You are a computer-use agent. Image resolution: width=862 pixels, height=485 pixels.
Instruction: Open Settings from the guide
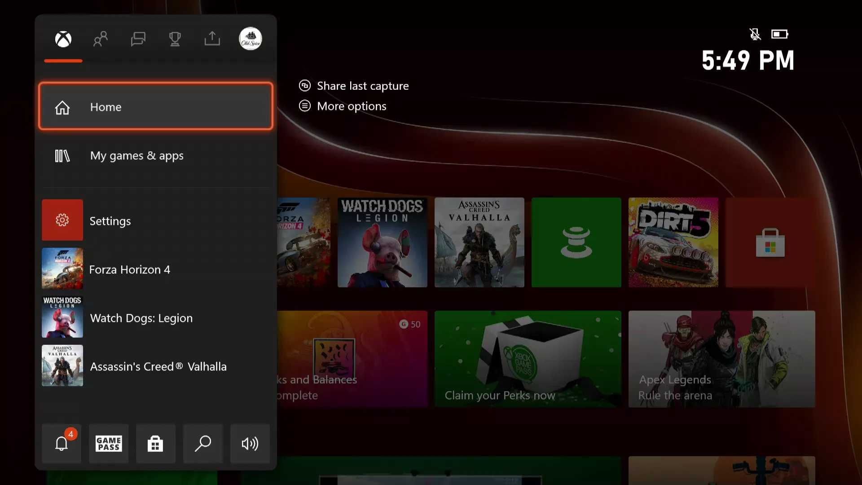coord(155,220)
